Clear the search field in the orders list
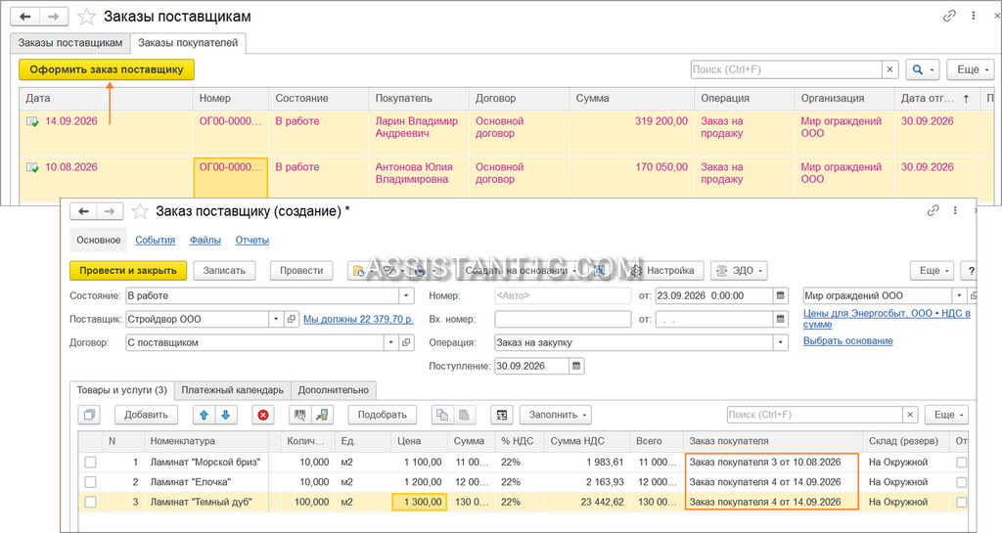The width and height of the screenshot is (1002, 533). tap(889, 69)
